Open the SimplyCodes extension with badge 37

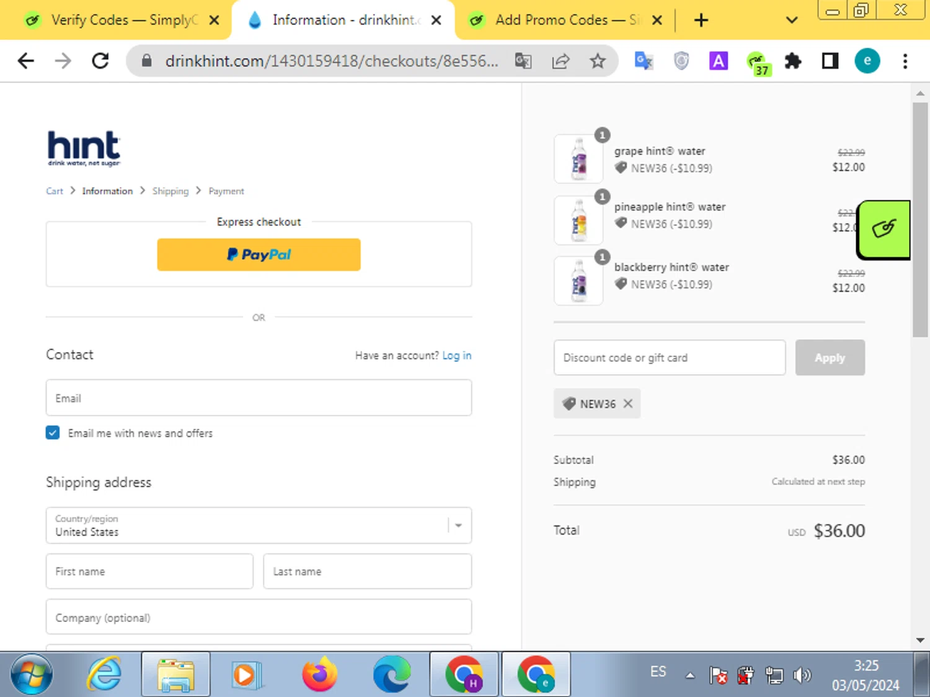click(x=758, y=63)
